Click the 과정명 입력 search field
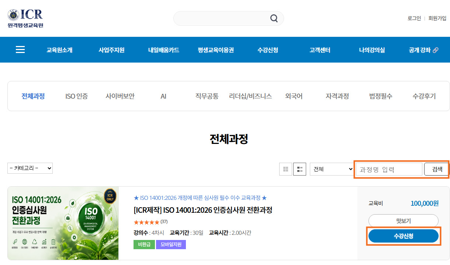Image resolution: width=450 pixels, height=265 pixels. (x=389, y=169)
